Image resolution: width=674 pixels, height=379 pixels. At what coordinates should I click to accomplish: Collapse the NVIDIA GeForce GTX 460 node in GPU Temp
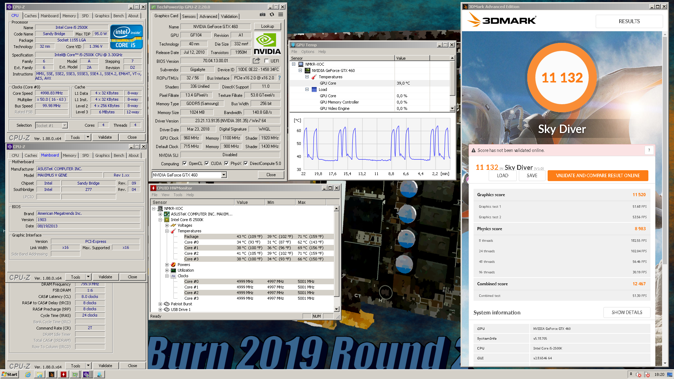(x=300, y=71)
